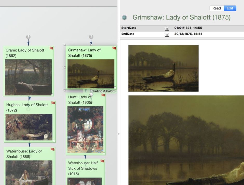This screenshot has height=185, width=244.
Task: Click the EndDate value 30/12/1875
Action: [x=188, y=34]
